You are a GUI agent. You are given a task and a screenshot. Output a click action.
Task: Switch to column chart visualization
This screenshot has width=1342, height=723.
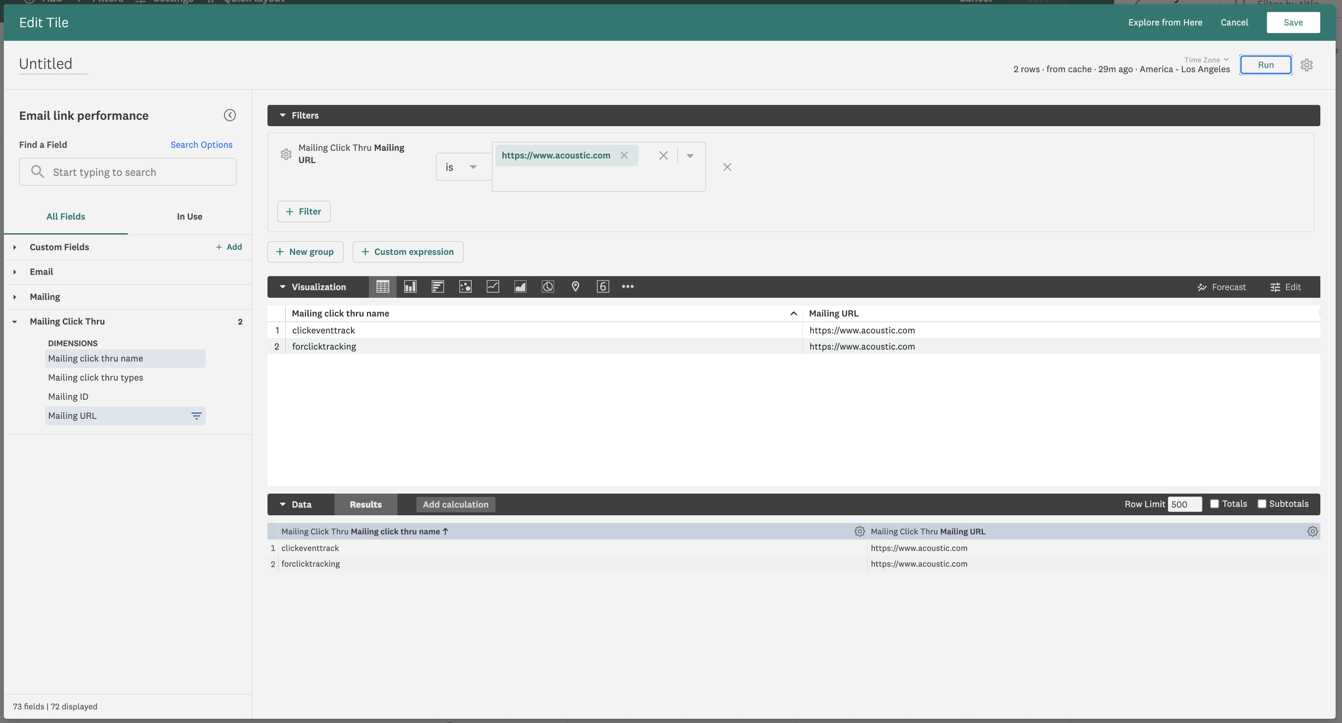pos(410,287)
